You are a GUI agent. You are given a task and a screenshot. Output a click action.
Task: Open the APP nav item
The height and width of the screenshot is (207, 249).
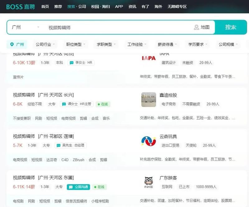click(119, 7)
